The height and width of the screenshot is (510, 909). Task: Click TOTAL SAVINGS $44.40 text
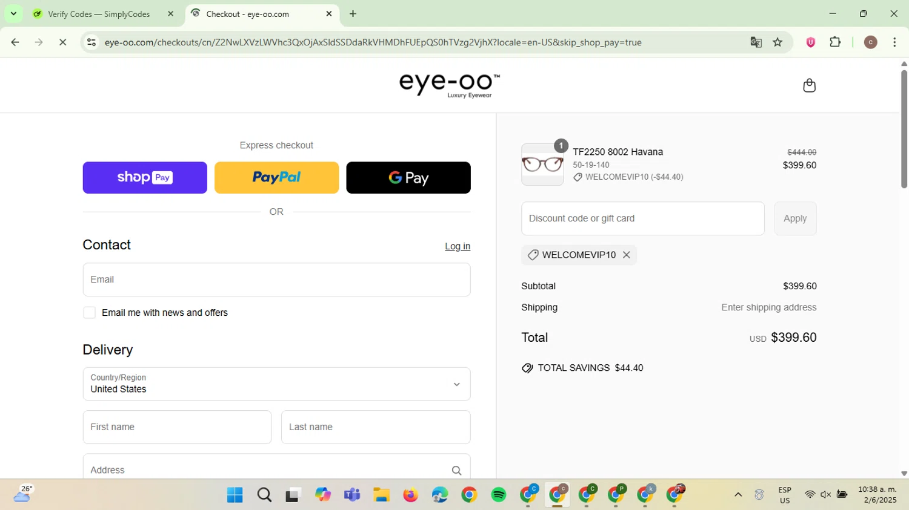click(x=590, y=368)
